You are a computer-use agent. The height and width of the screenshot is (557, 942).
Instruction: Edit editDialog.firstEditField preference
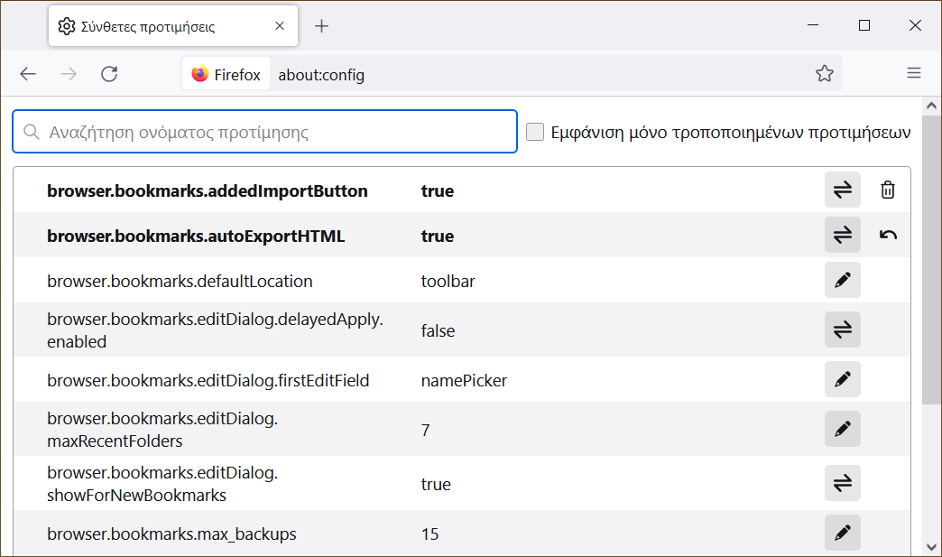coord(842,379)
